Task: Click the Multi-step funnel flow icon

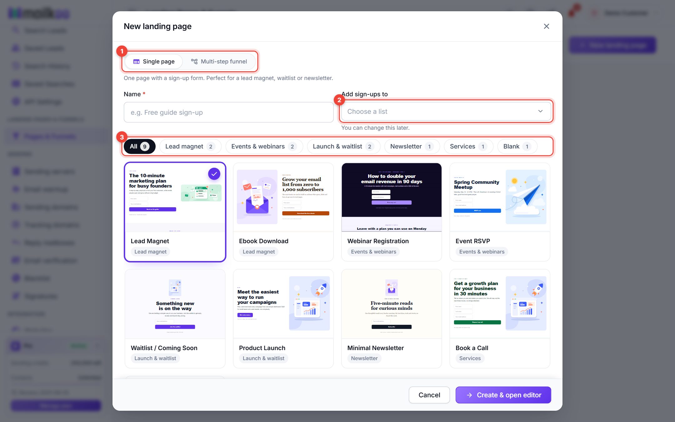Action: (194, 62)
